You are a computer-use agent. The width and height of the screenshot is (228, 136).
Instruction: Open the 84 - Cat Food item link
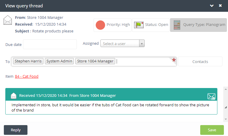[27, 77]
